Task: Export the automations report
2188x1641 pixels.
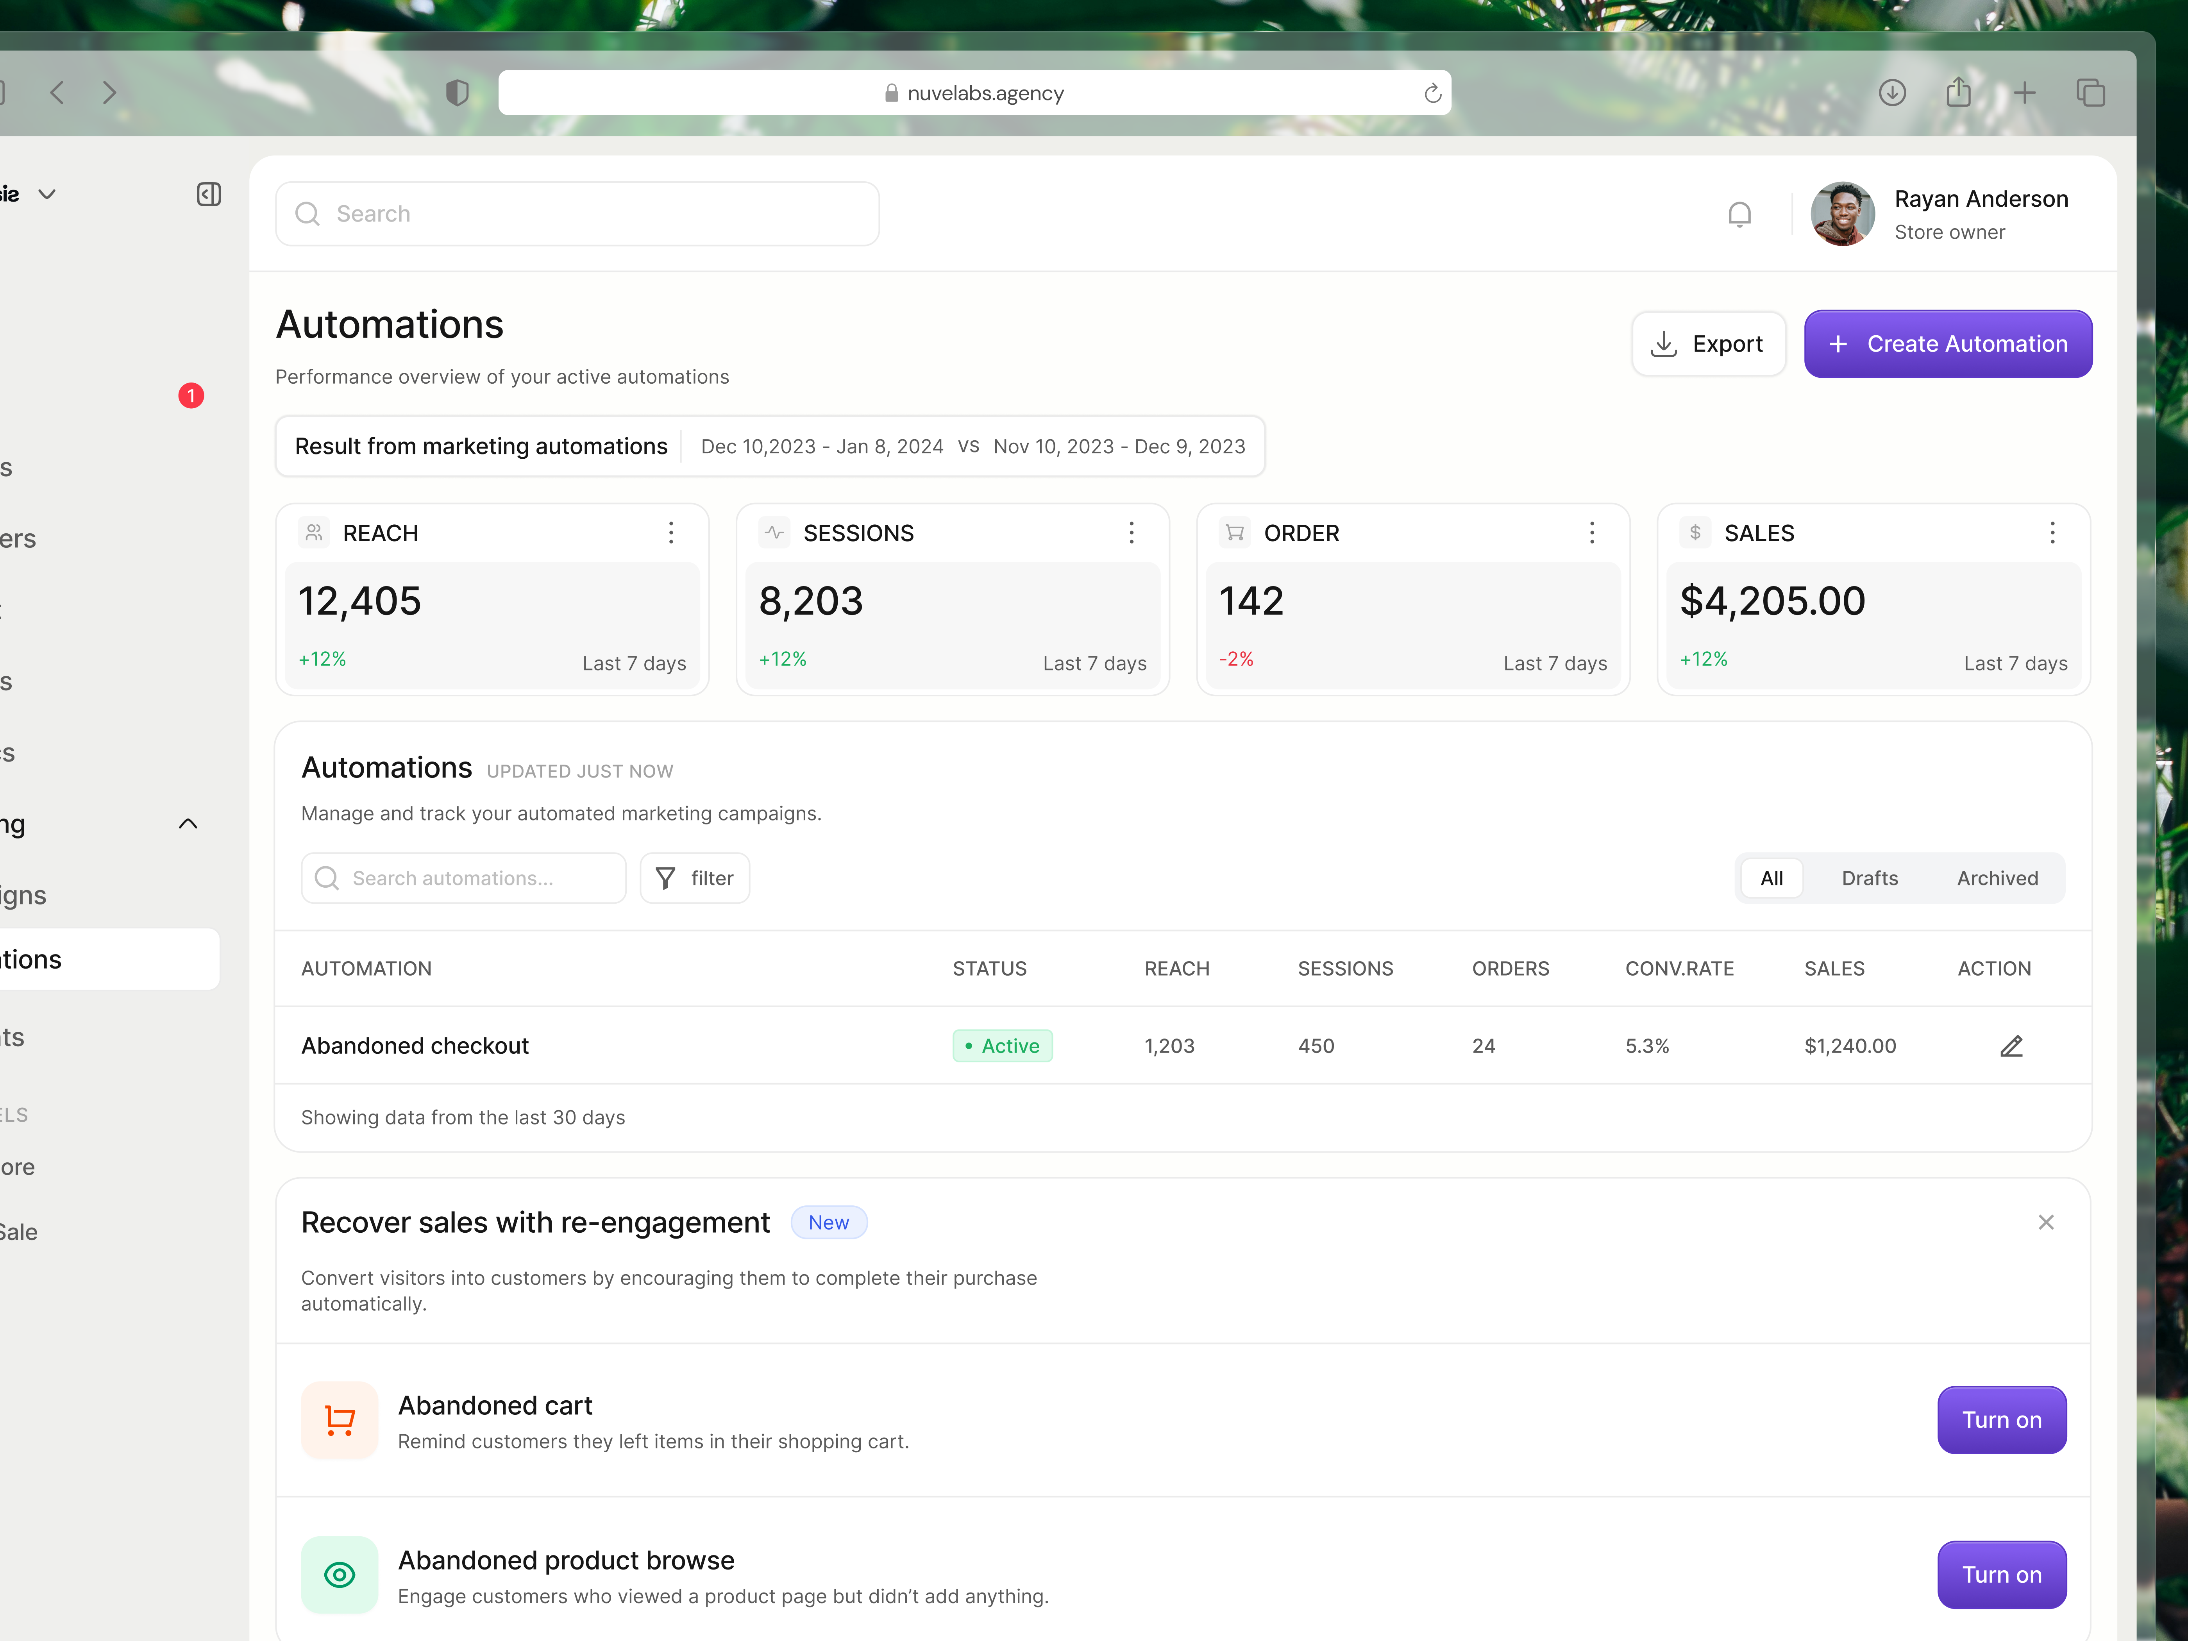Action: click(1708, 343)
